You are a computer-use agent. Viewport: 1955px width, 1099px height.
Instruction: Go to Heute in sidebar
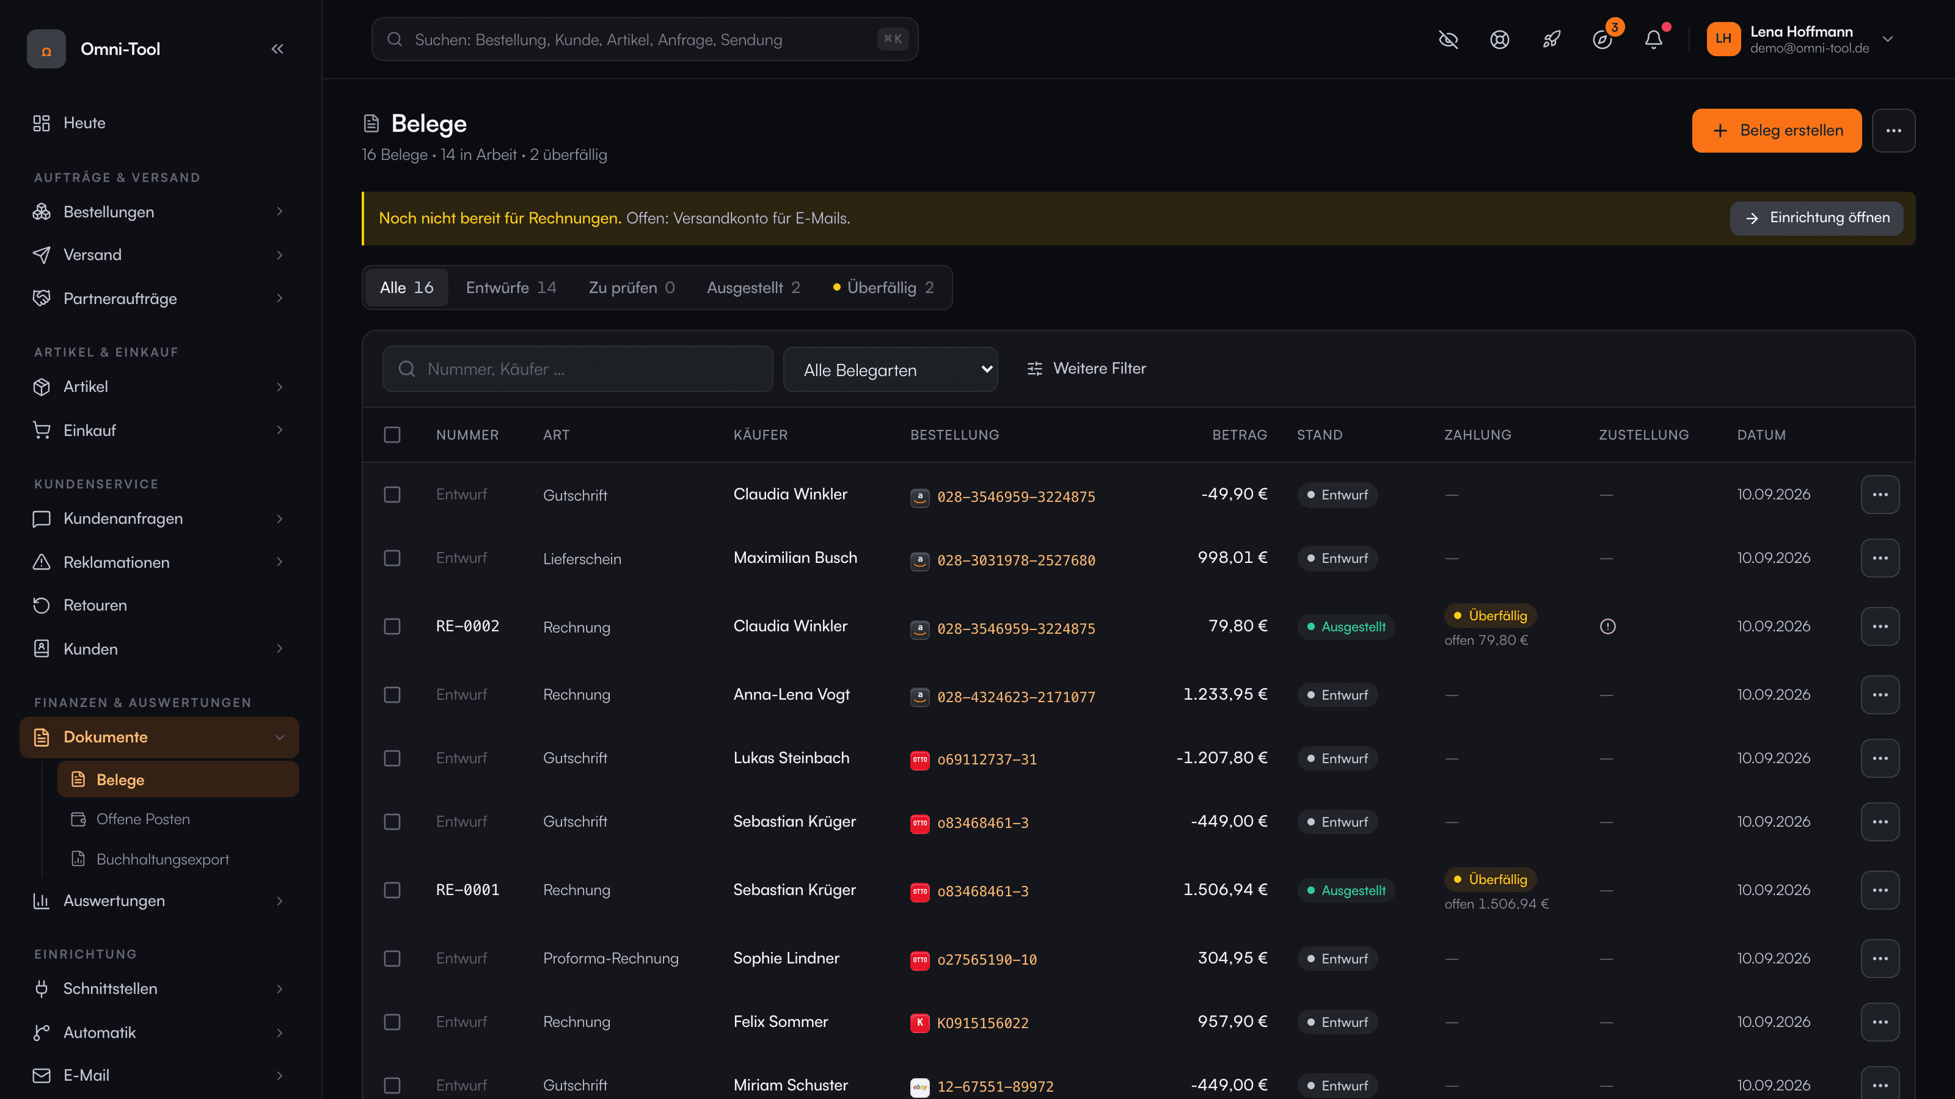(x=159, y=123)
